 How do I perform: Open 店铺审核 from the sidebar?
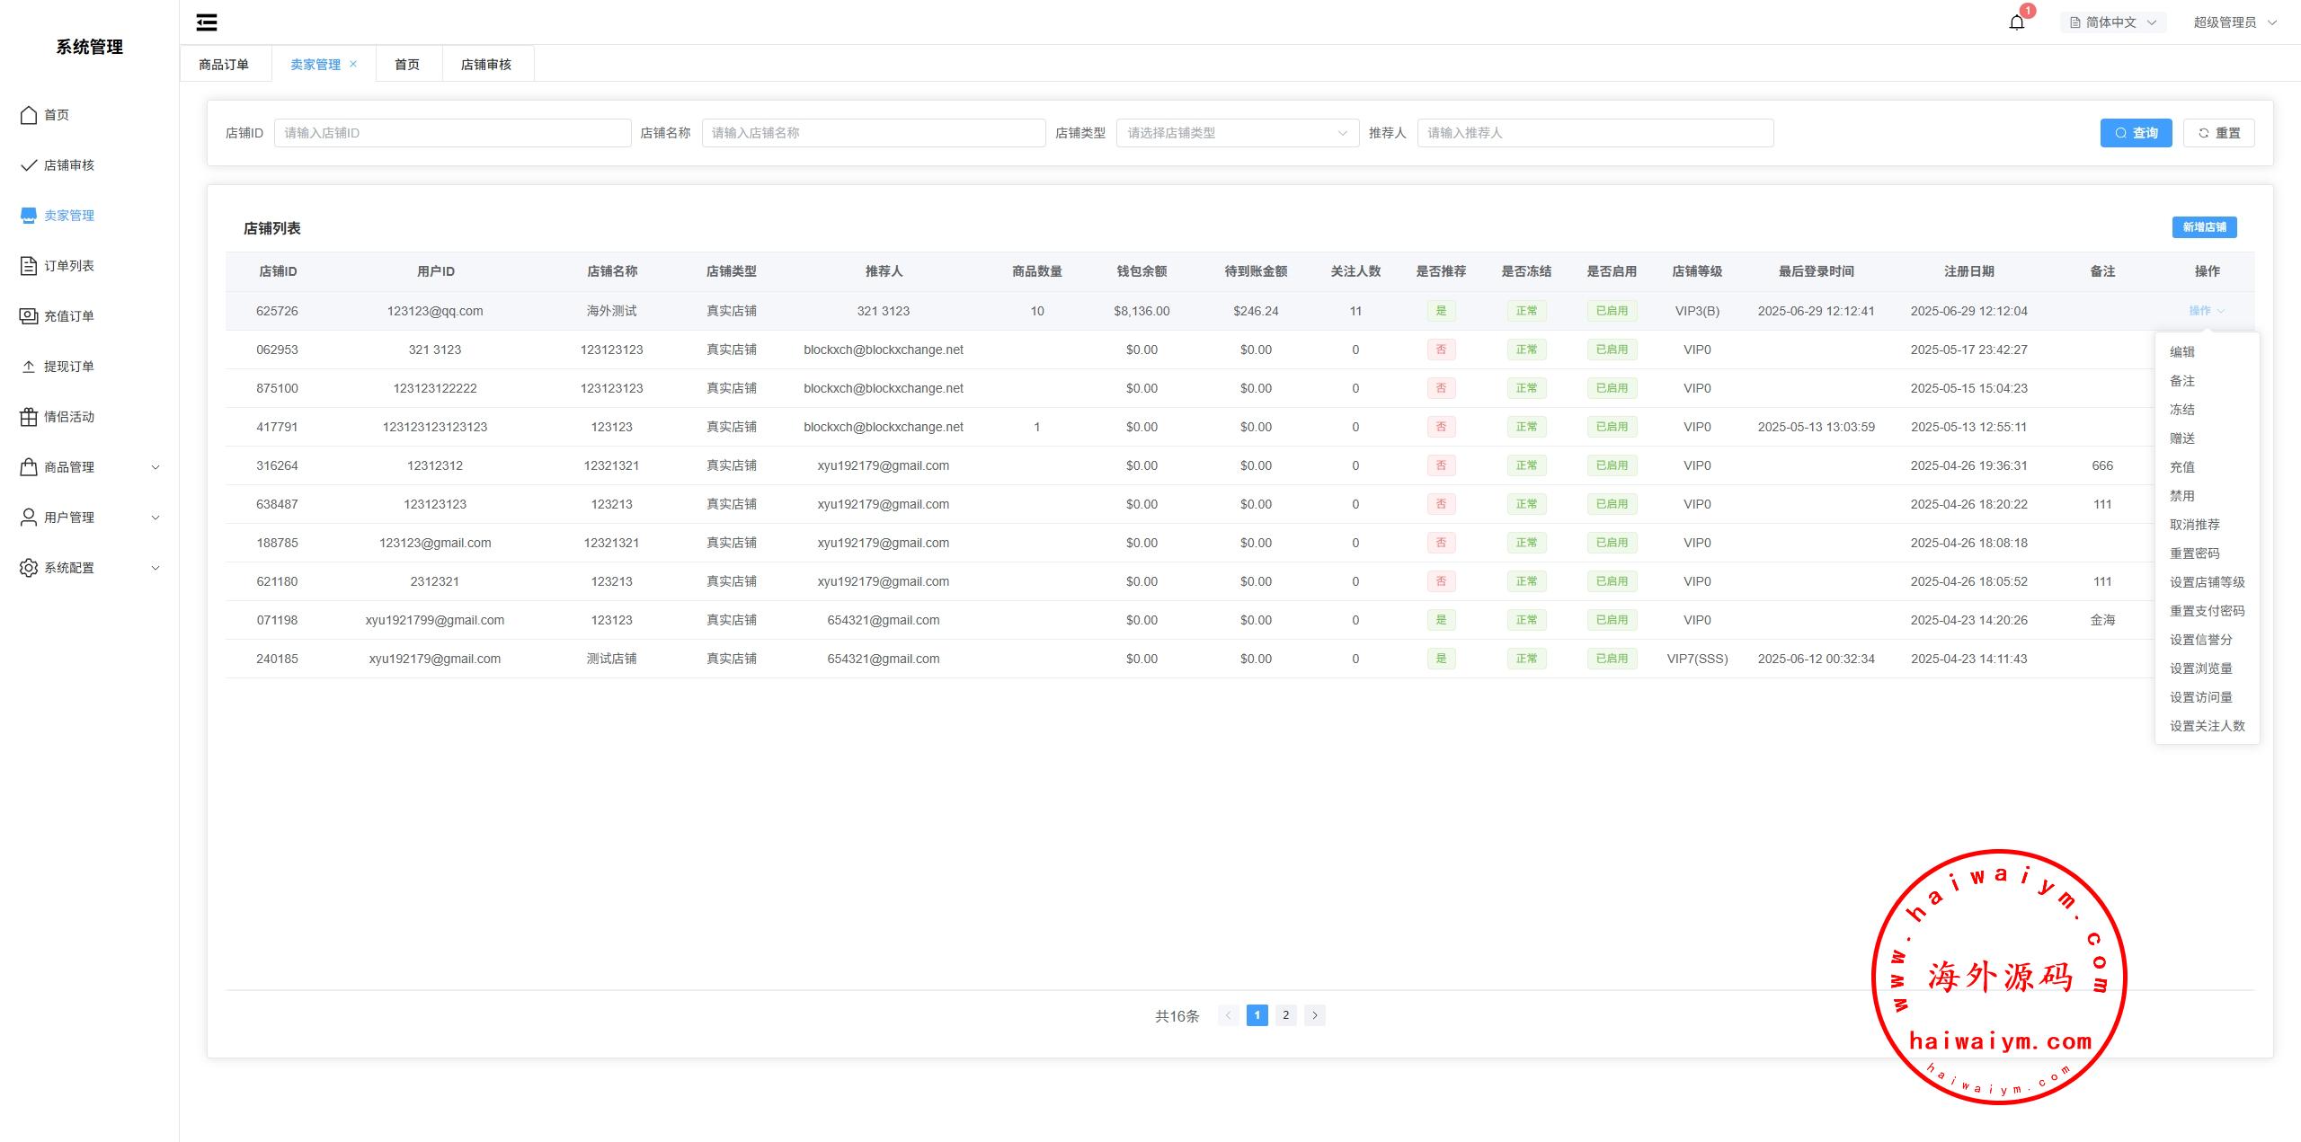click(x=68, y=165)
